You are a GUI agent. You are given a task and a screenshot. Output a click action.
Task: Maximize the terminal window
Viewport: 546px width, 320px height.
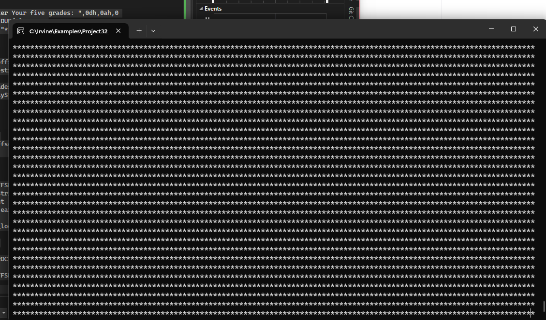pos(513,29)
